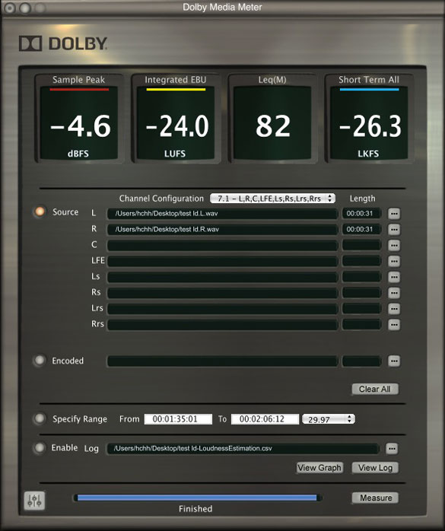The height and width of the screenshot is (531, 445).
Task: Browse for the Lrs channel source file
Action: point(394,309)
